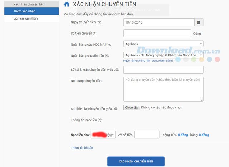Focus the Số tiền chuyển input field
The height and width of the screenshot is (167, 229).
[x=157, y=33]
